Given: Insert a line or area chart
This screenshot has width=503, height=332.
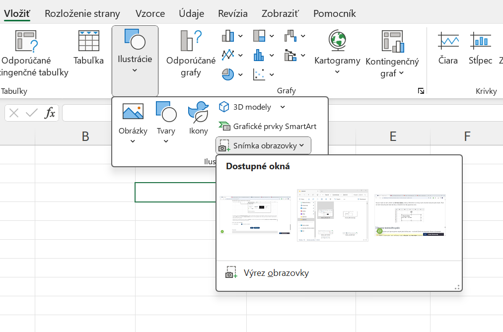Looking at the screenshot, I should pos(228,55).
